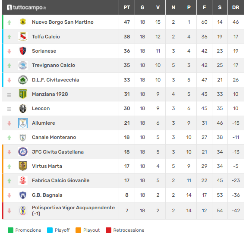This screenshot has height=233, width=246.
Task: Open Canale Monterano team link
Action: point(54,137)
